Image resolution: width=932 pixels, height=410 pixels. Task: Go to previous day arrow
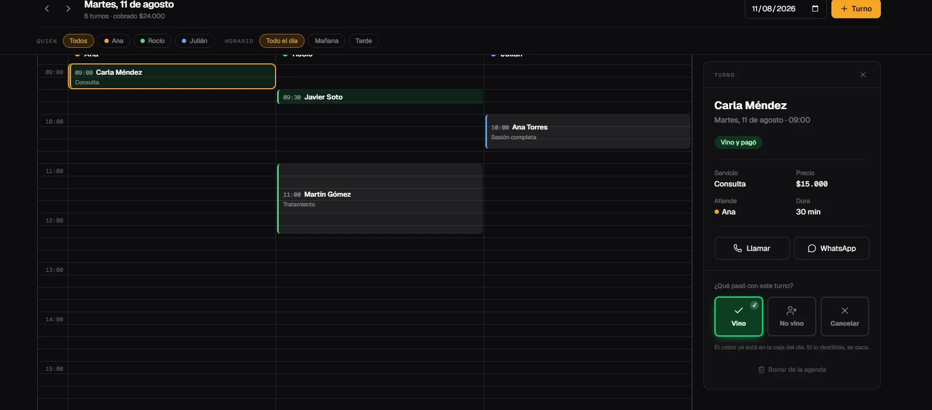47,9
